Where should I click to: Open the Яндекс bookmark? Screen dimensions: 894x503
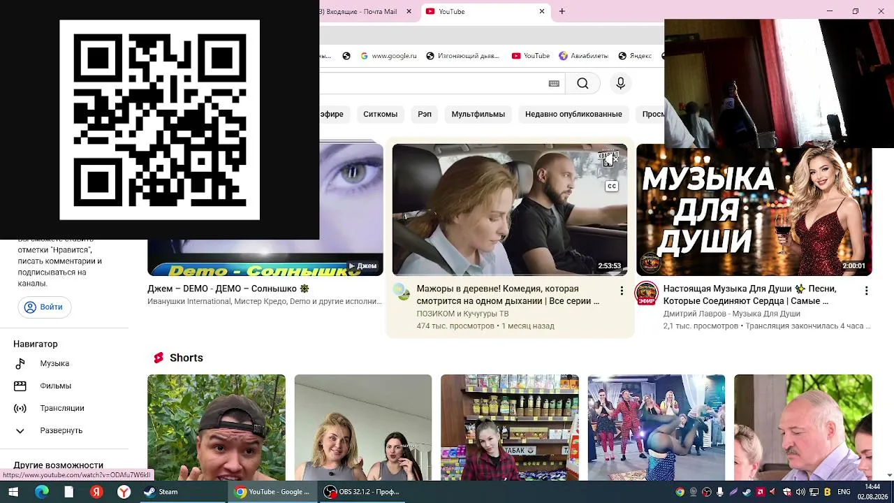[636, 56]
